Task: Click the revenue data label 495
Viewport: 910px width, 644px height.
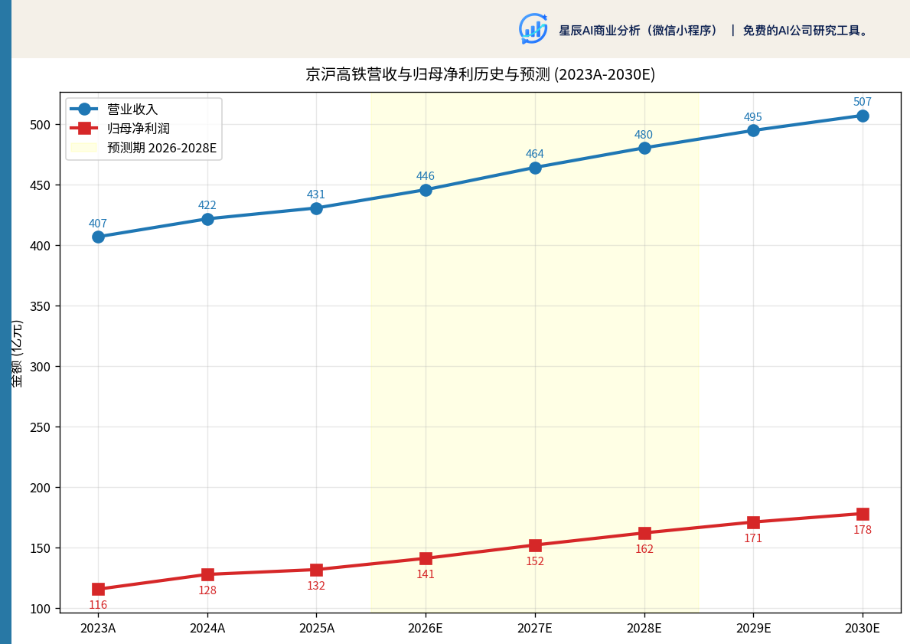Action: click(753, 116)
